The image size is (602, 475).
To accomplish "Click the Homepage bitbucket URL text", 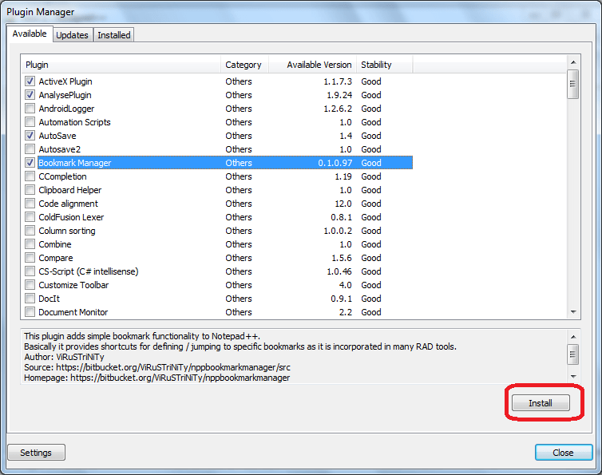I will tap(180, 378).
